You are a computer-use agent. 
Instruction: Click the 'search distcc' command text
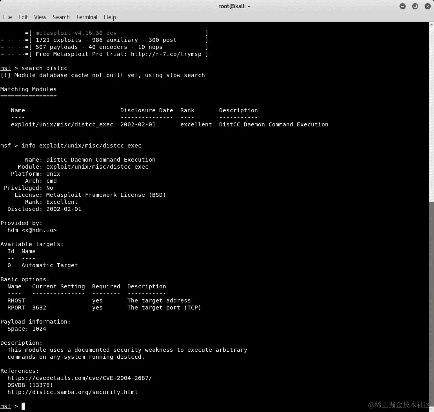click(44, 68)
